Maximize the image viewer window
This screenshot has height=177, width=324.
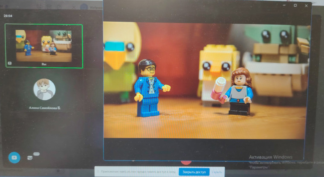[x=295, y=6]
